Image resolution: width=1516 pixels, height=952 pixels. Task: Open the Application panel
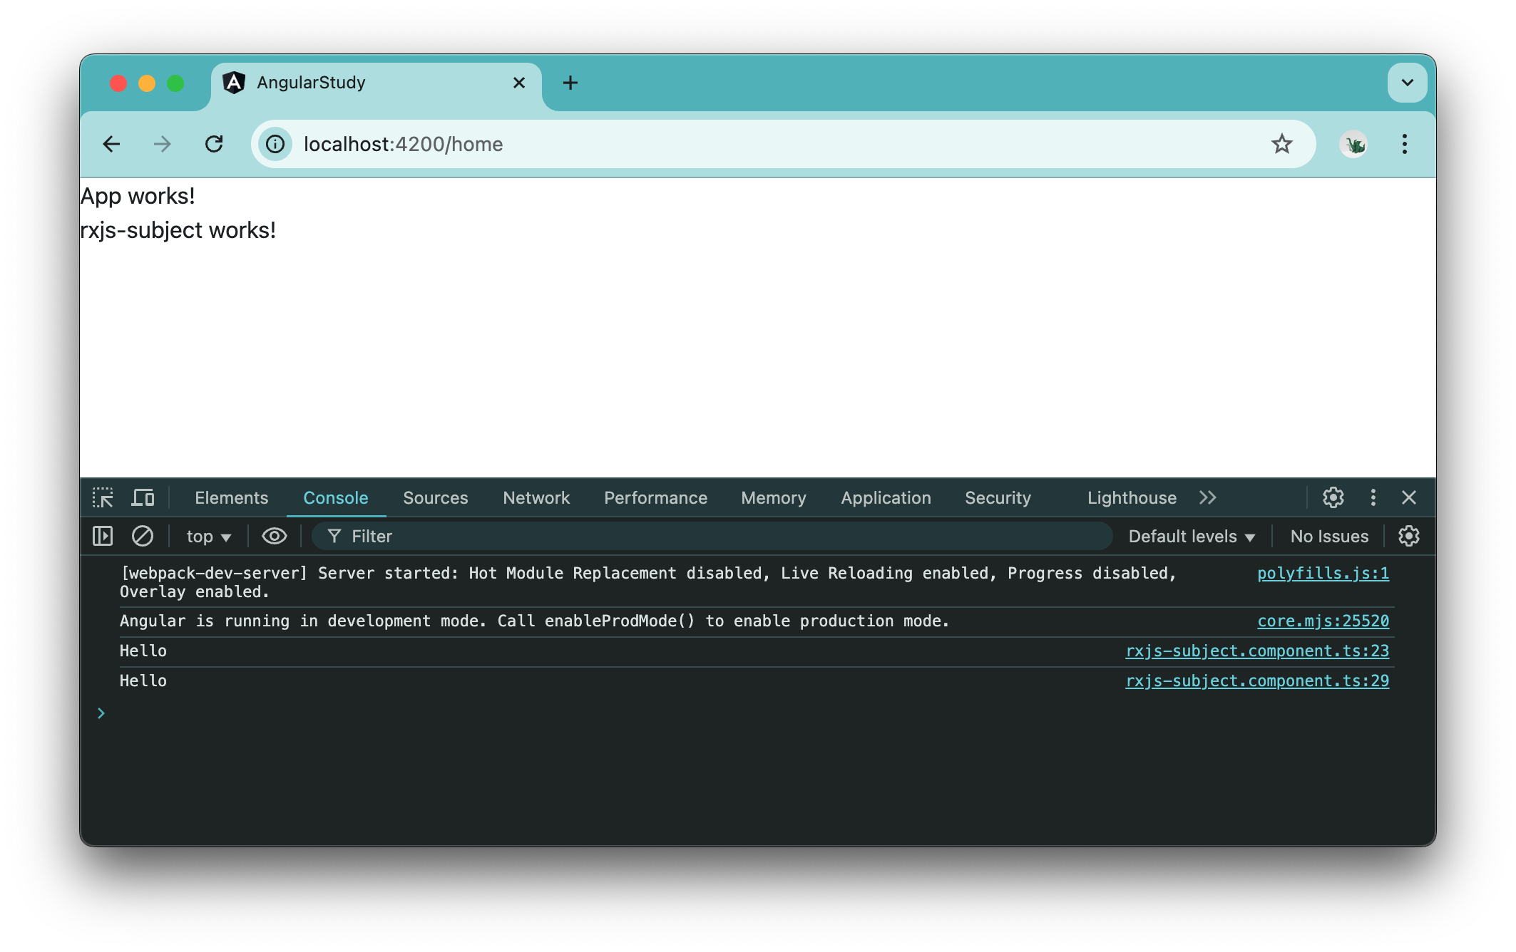click(885, 497)
